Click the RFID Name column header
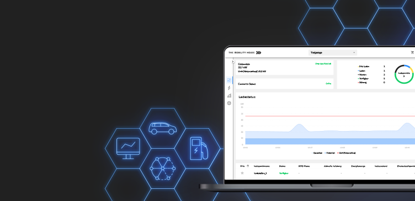This screenshot has width=415, height=201. tap(304, 166)
